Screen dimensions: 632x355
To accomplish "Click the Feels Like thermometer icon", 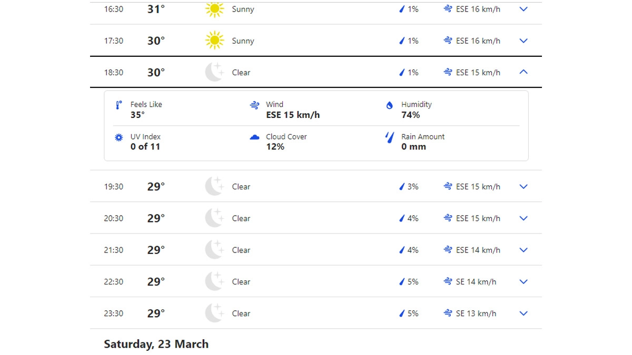I will click(119, 105).
